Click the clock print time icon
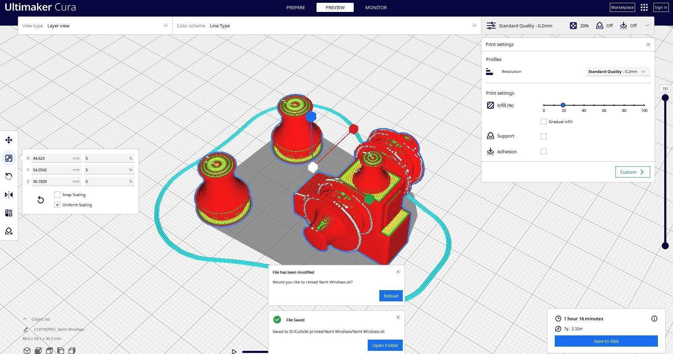 click(x=558, y=319)
